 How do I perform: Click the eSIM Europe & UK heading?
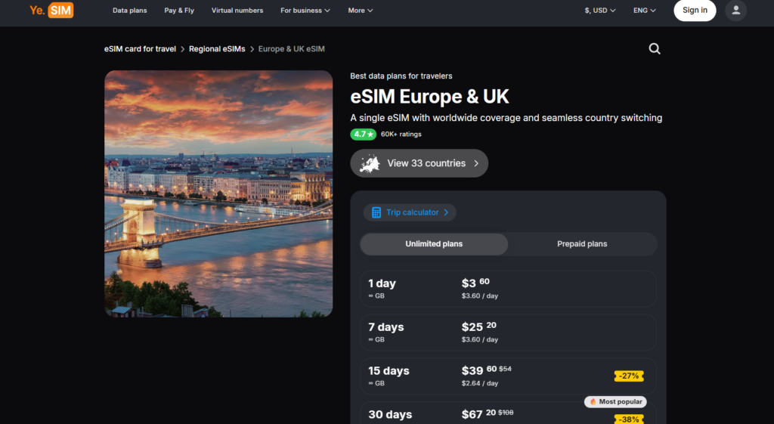click(x=429, y=97)
